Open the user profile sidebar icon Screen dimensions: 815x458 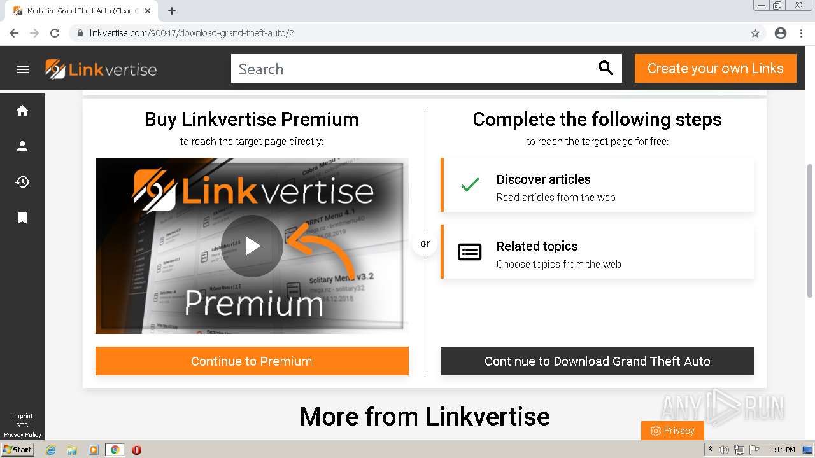tap(22, 146)
